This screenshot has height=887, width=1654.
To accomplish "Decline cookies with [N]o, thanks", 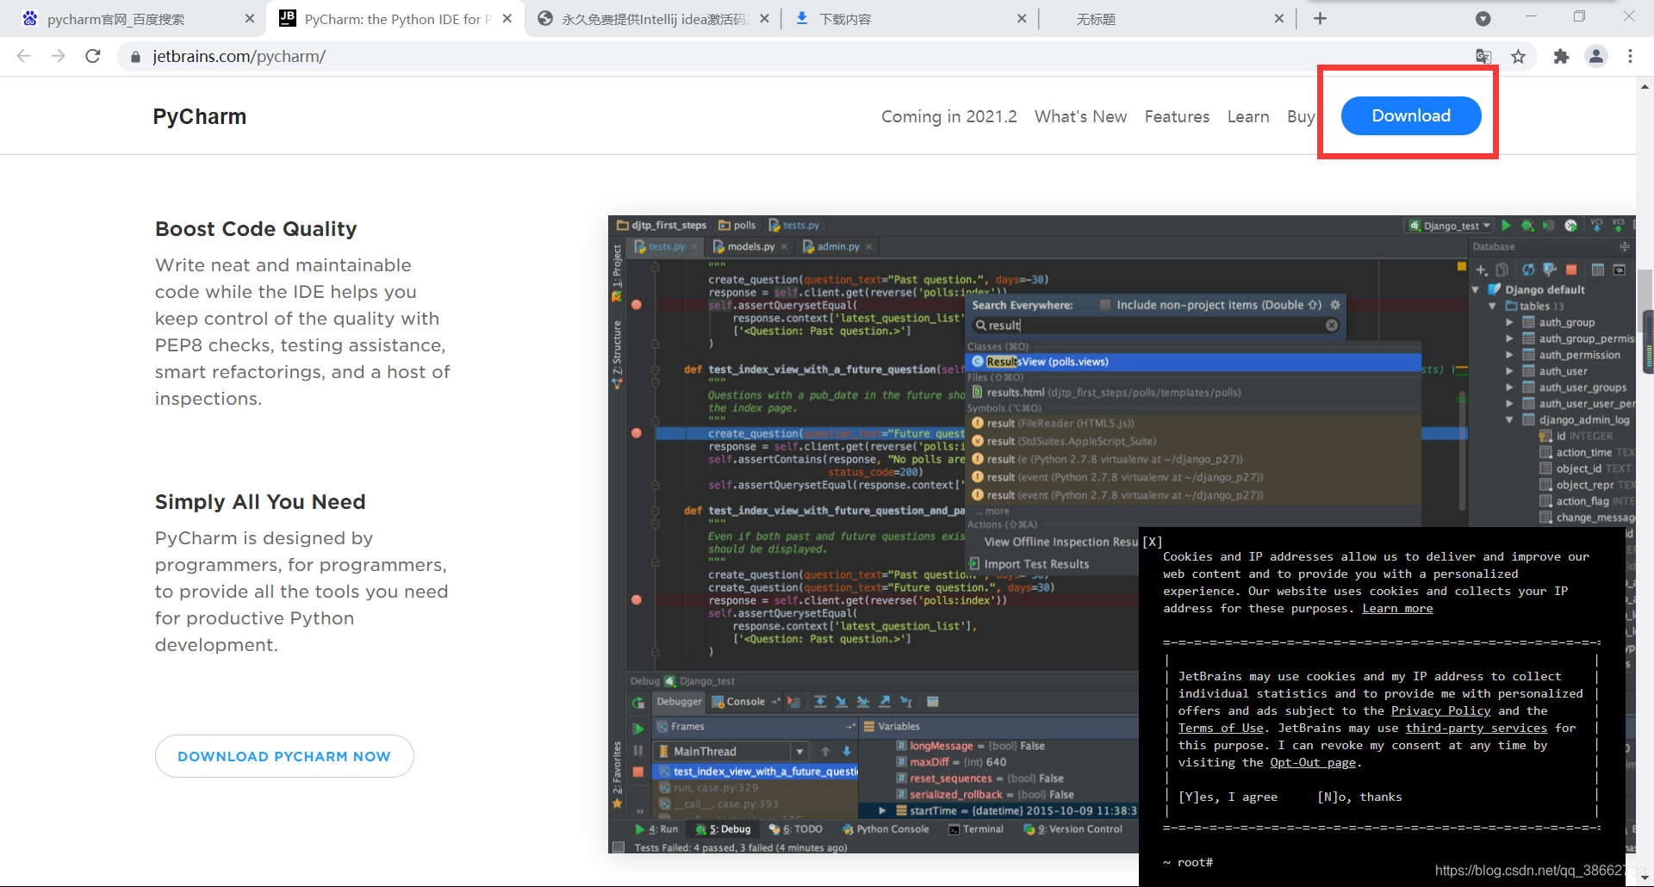I will (1359, 797).
